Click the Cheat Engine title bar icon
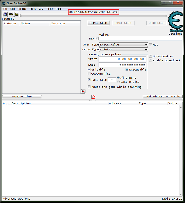The image size is (185, 203). coord(3,3)
